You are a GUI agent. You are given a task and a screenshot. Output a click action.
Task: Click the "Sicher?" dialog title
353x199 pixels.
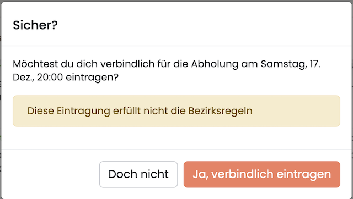(35, 25)
